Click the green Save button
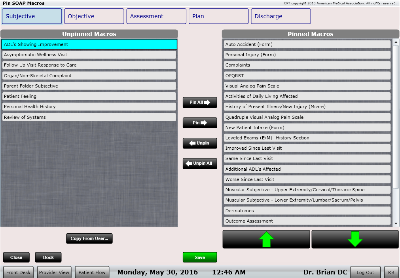Image resolution: width=400 pixels, height=278 pixels. (200, 257)
